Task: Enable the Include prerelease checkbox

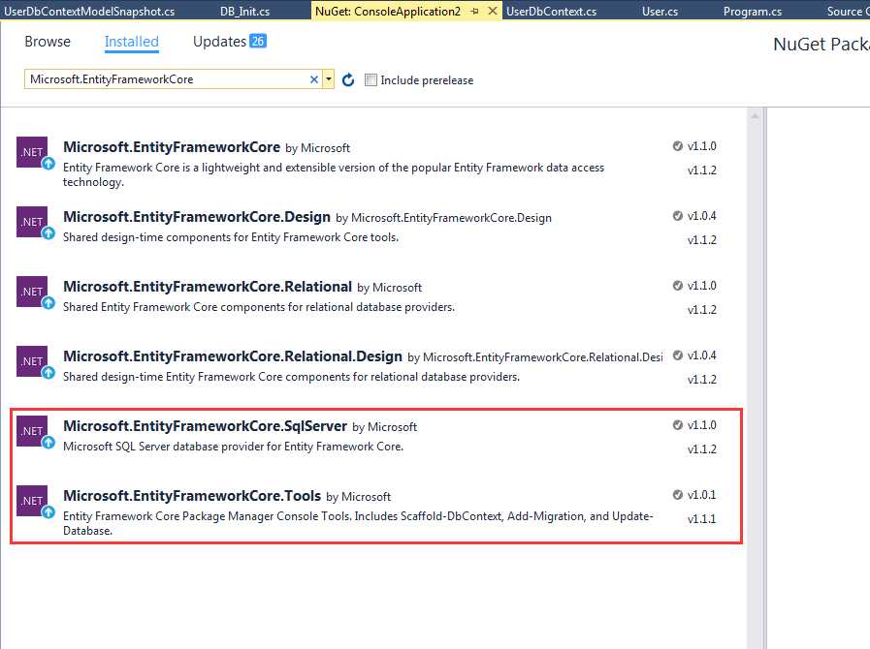Action: coord(371,79)
